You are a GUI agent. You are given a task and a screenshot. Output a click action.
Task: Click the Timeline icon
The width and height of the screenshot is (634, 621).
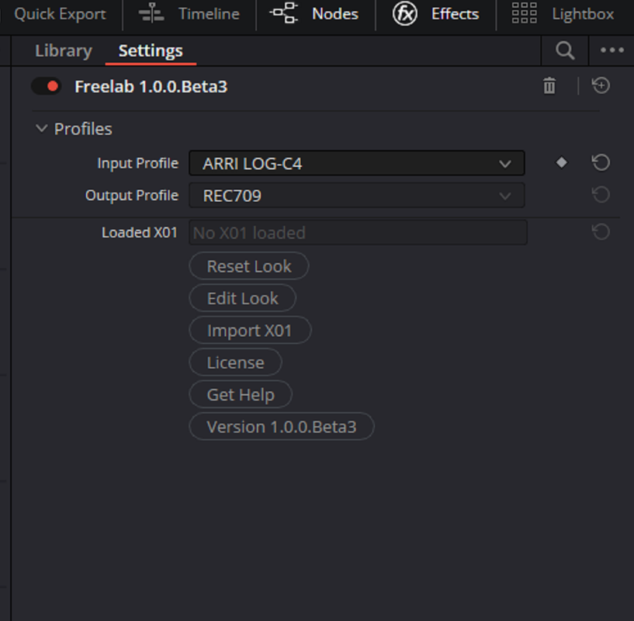pyautogui.click(x=151, y=14)
